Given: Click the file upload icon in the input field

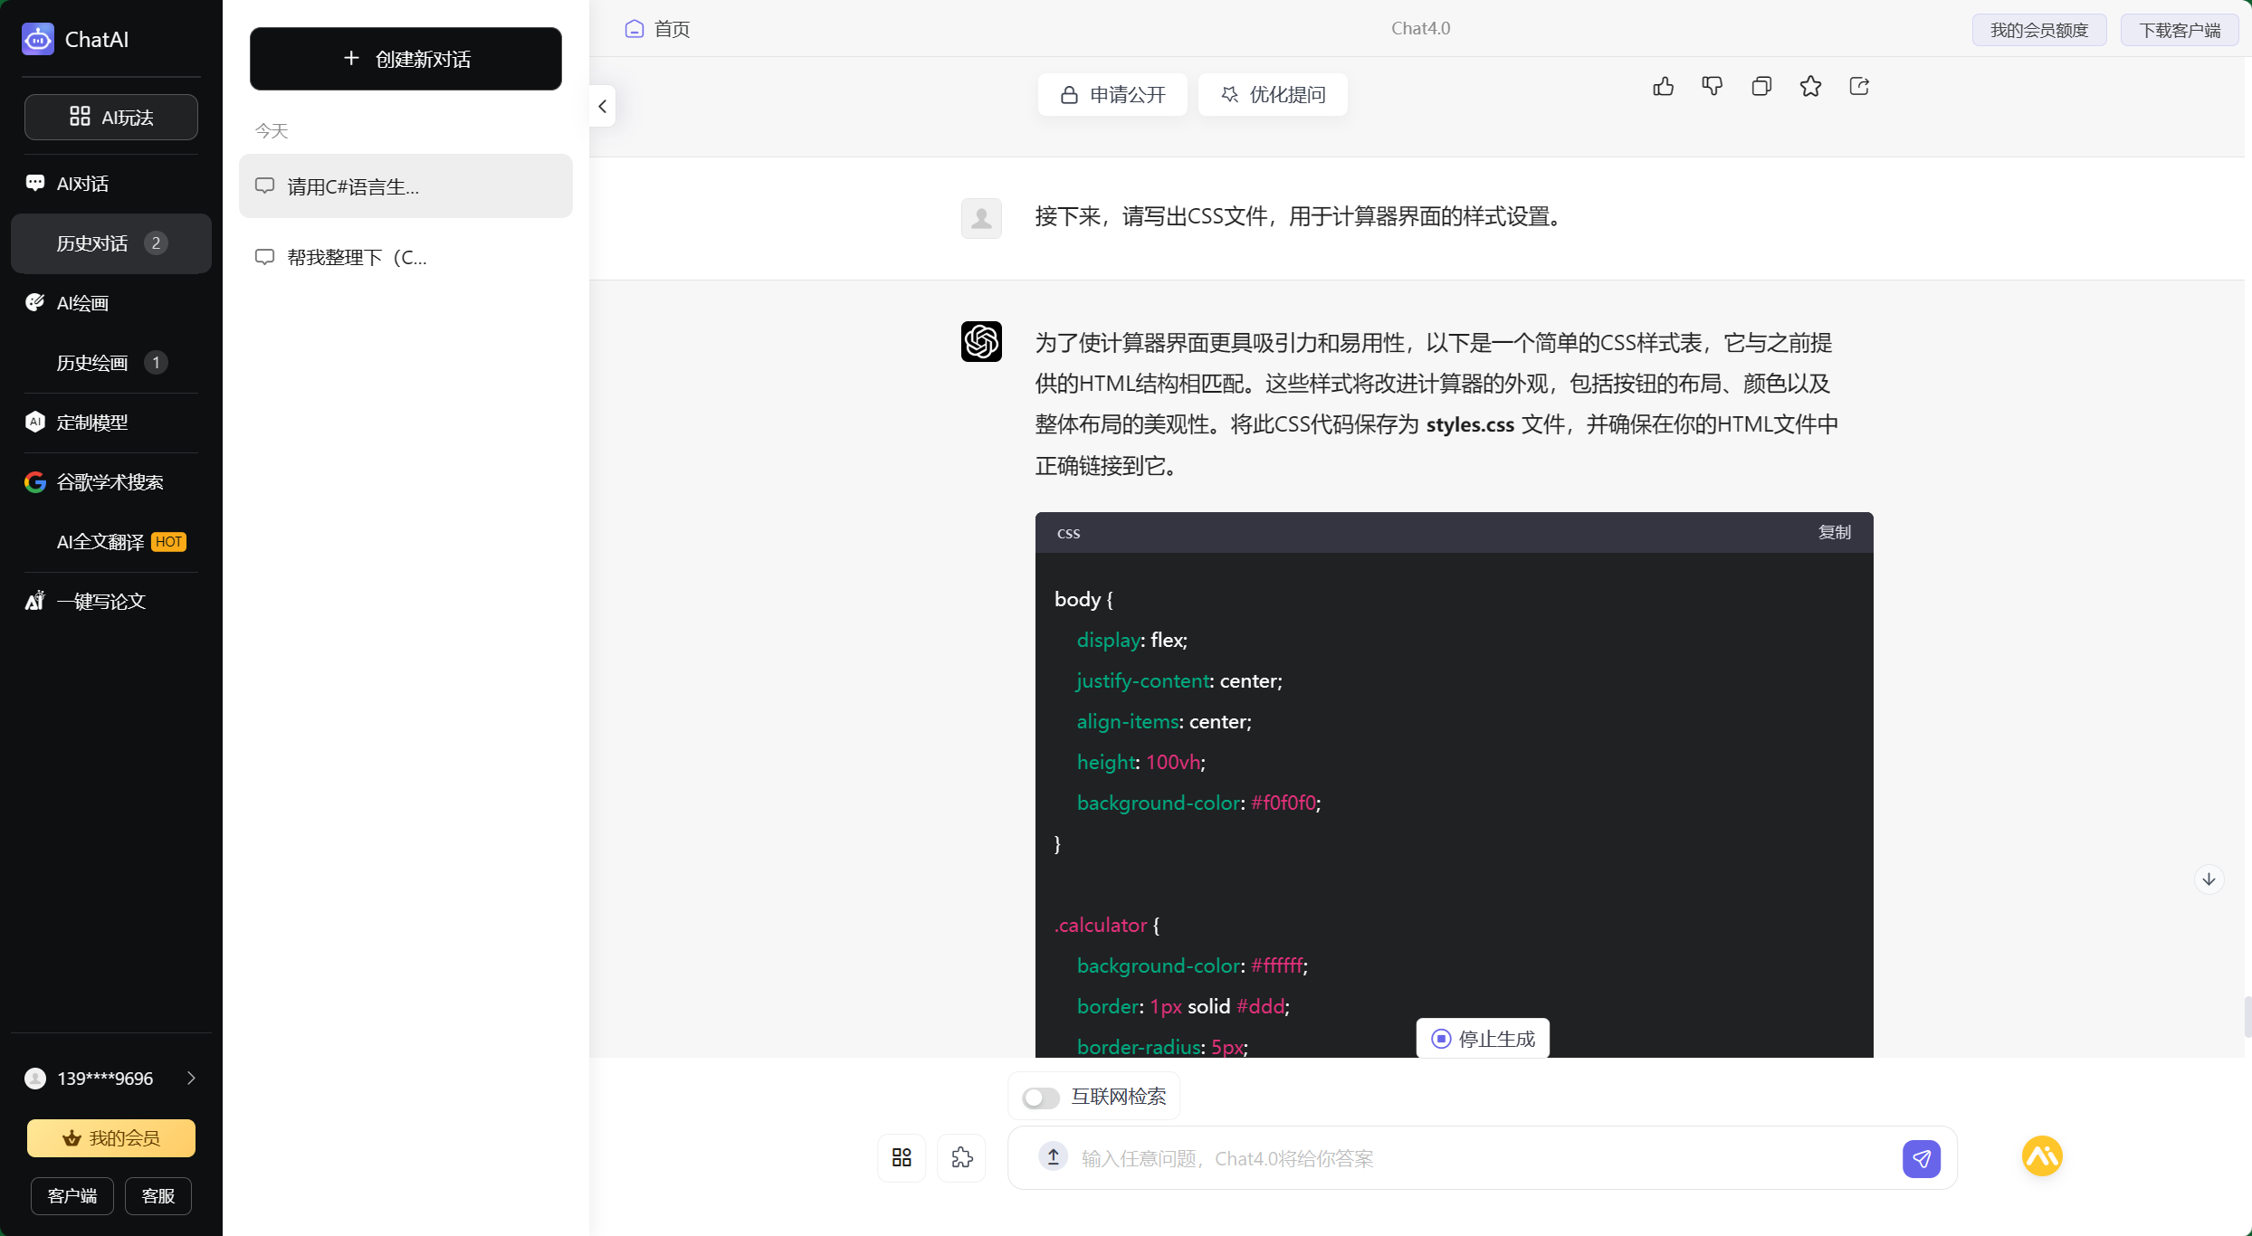Looking at the screenshot, I should [x=1053, y=1158].
